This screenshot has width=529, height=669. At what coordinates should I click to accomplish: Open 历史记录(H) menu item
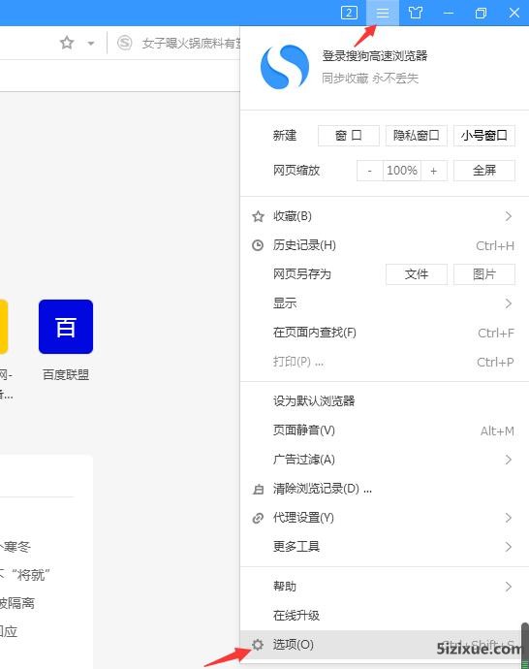[x=384, y=245]
